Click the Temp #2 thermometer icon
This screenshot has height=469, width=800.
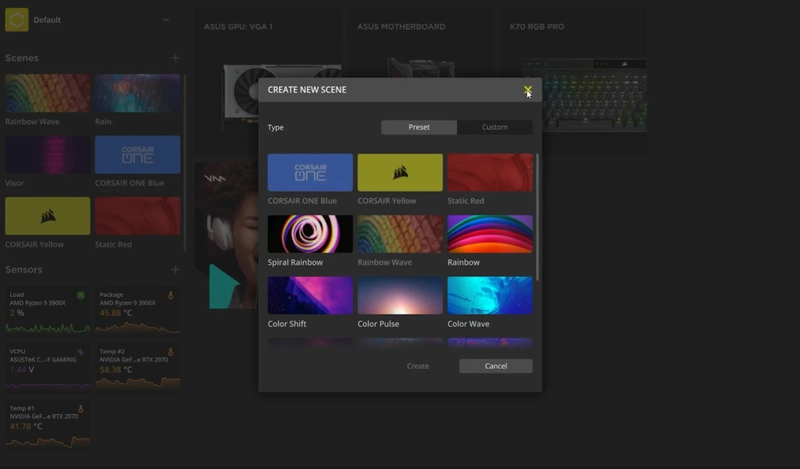[171, 352]
